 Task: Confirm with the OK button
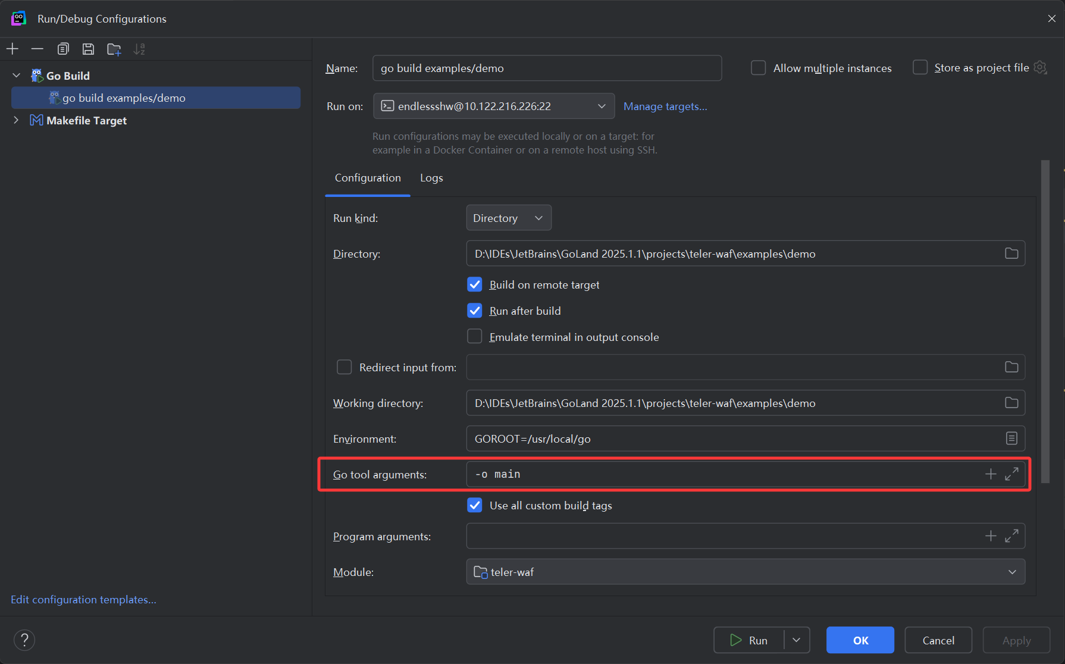(860, 640)
